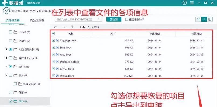Sort by 名称 column header

[71, 33]
